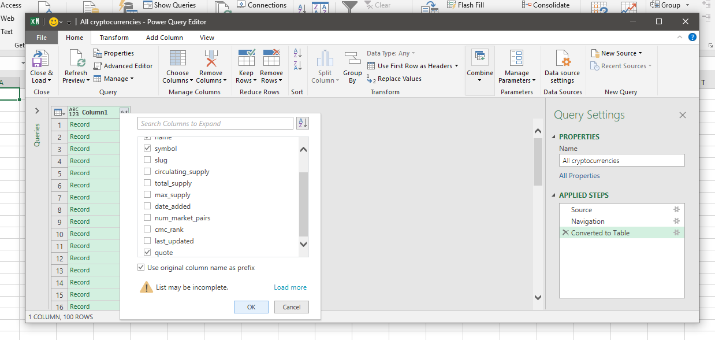Collapse the PROPERTIES section

point(554,137)
